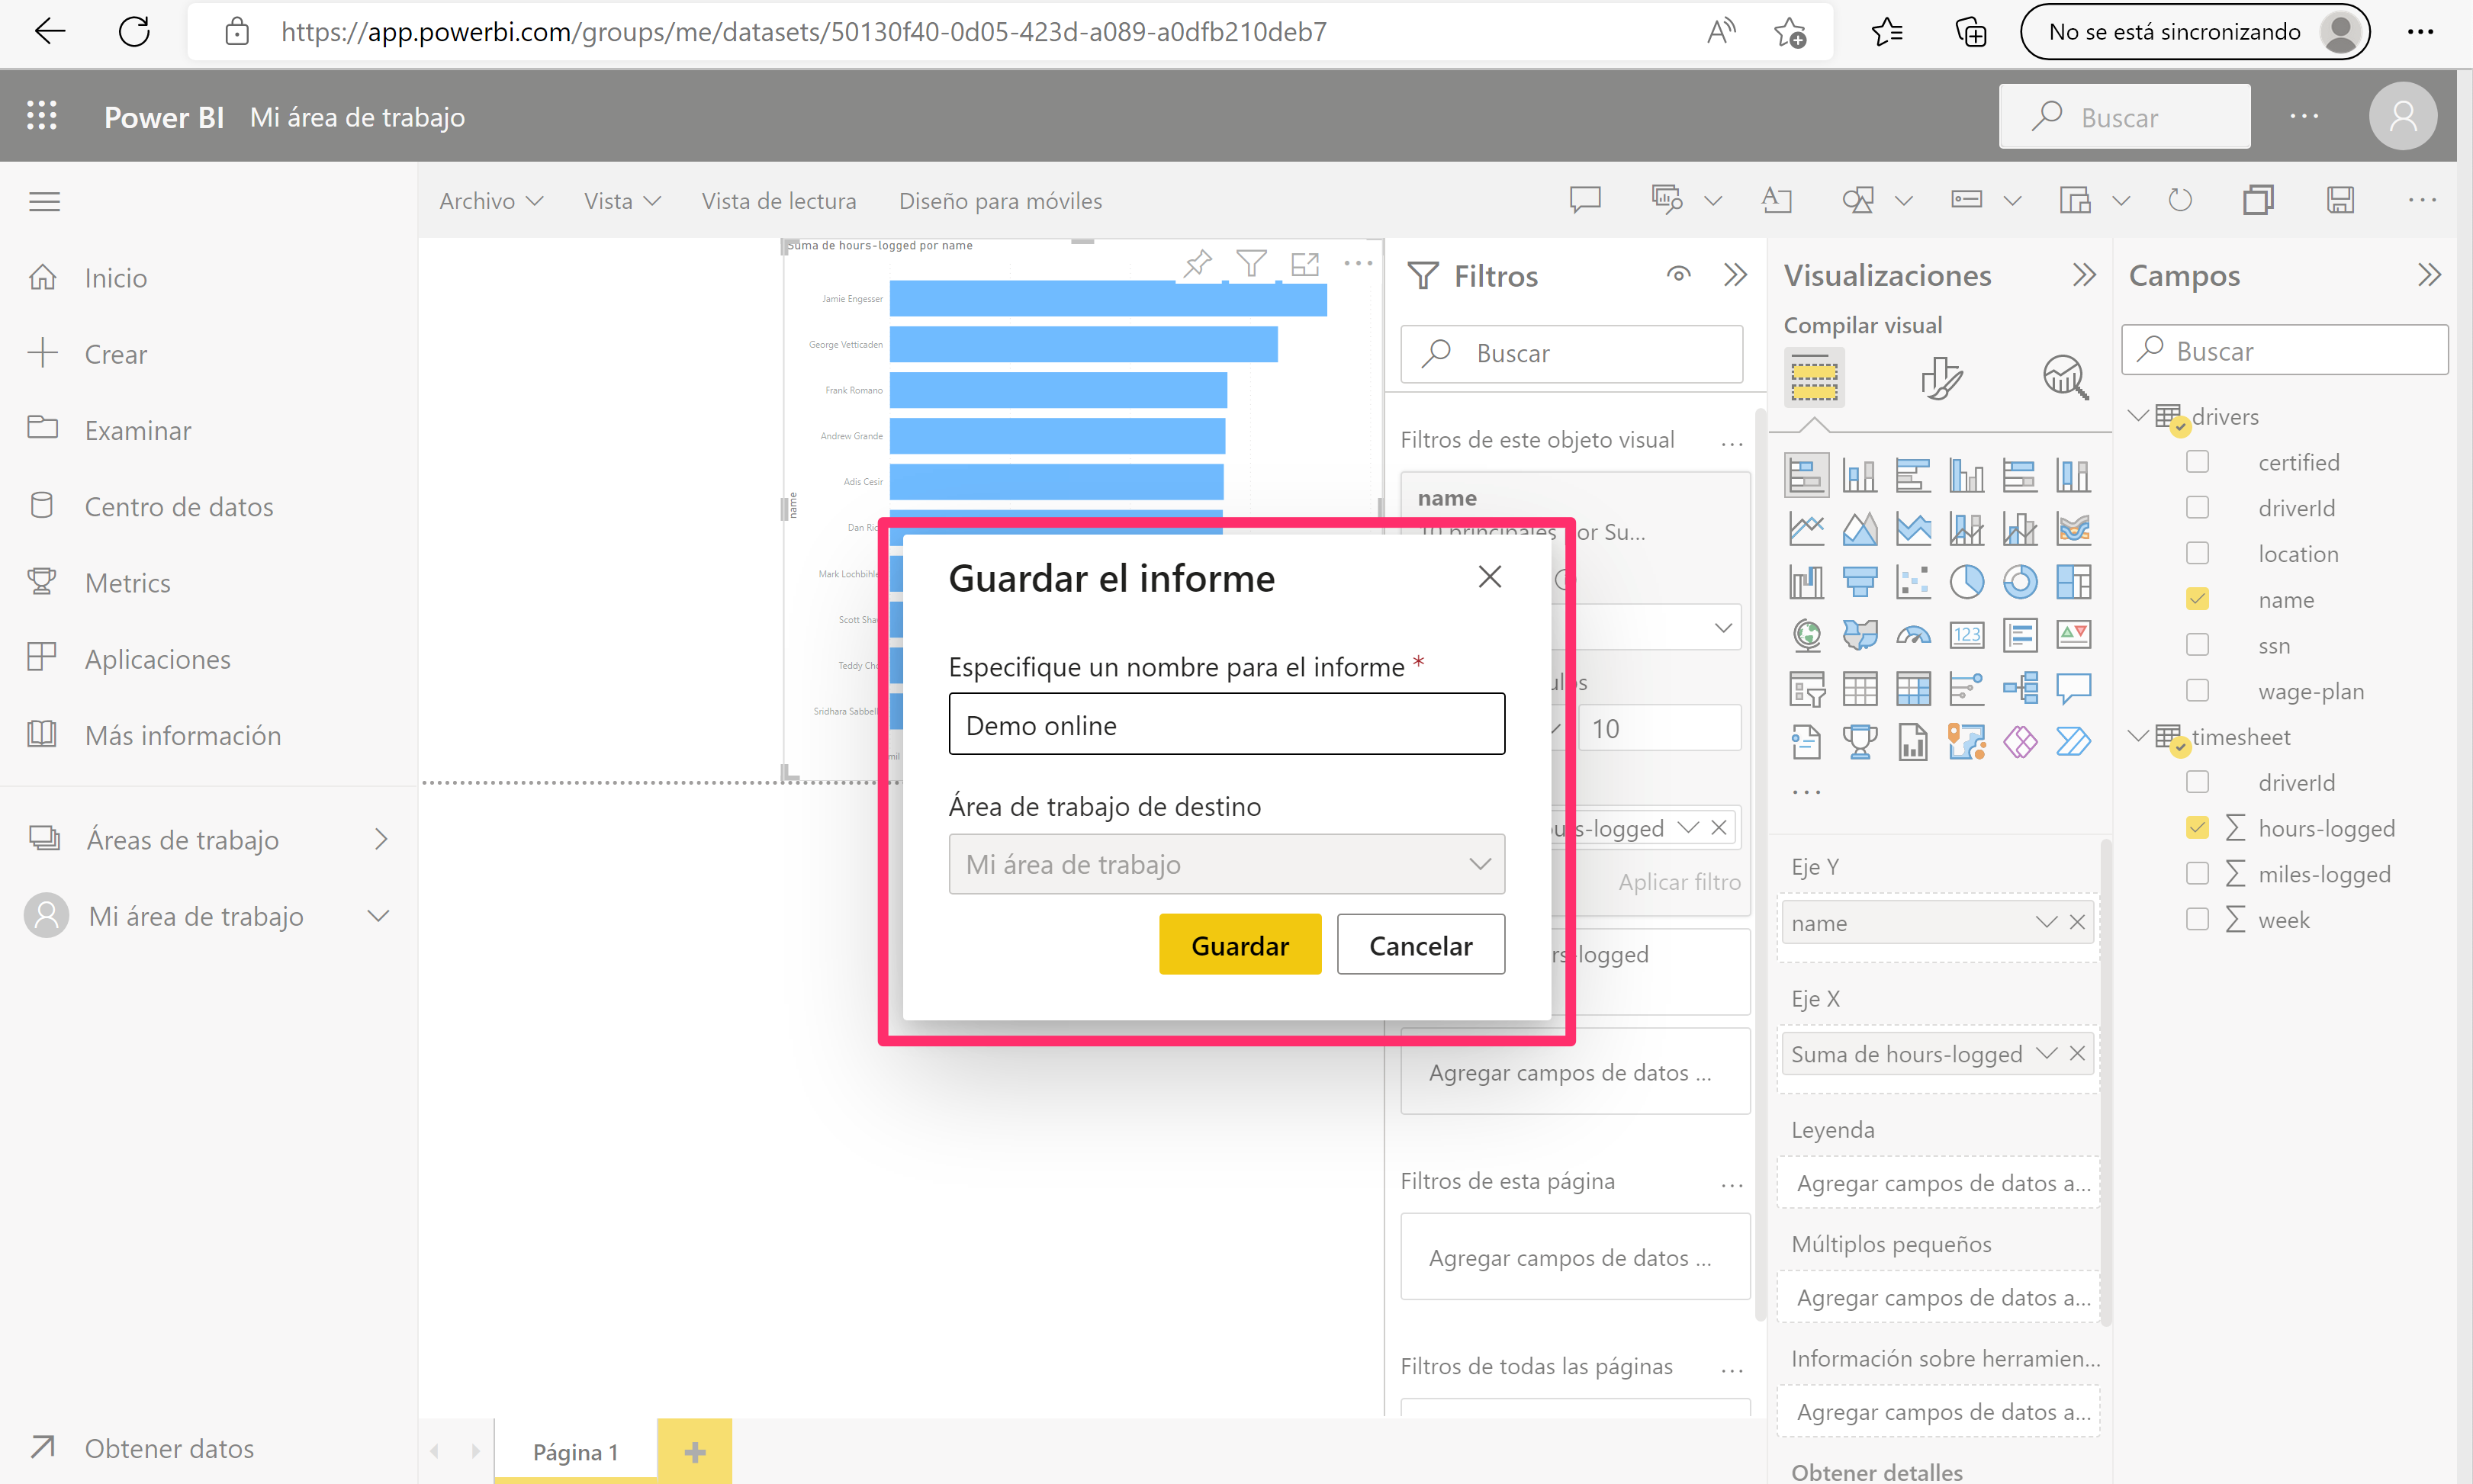
Task: Uncheck the name field checkbox
Action: pos(2197,599)
